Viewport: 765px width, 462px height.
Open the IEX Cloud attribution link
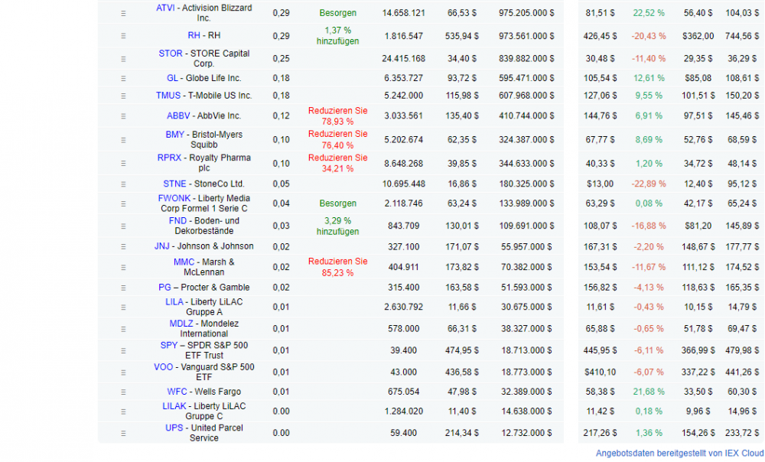pyautogui.click(x=679, y=454)
